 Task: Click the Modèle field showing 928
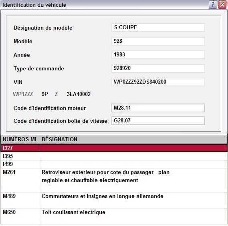point(158,41)
